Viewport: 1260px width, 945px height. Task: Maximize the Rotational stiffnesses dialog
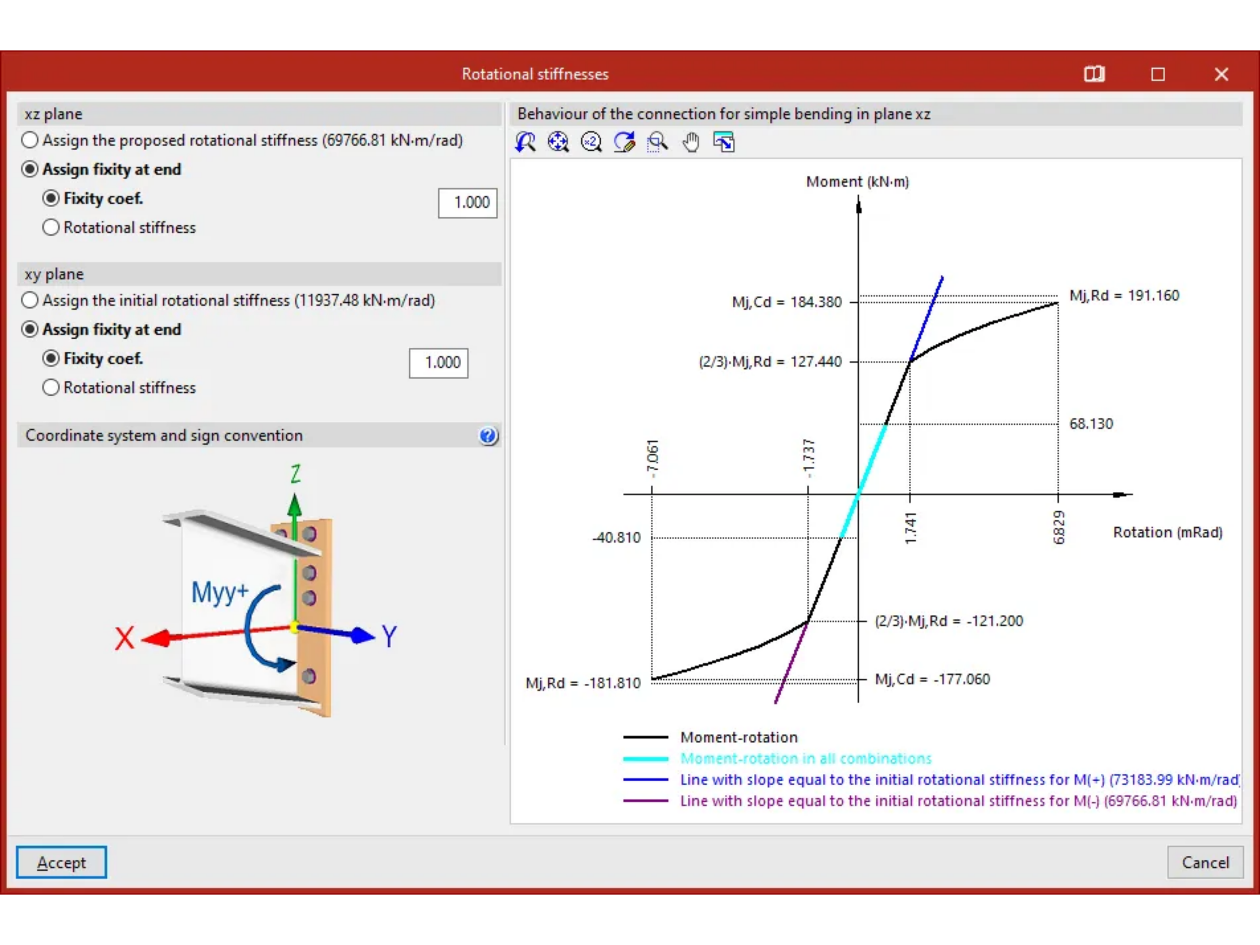(x=1158, y=74)
